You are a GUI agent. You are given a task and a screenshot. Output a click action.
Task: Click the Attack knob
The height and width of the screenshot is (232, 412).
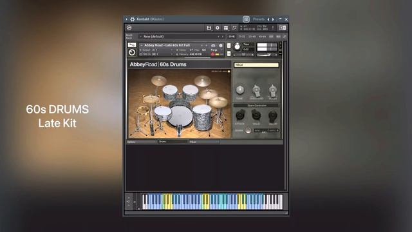click(x=240, y=115)
